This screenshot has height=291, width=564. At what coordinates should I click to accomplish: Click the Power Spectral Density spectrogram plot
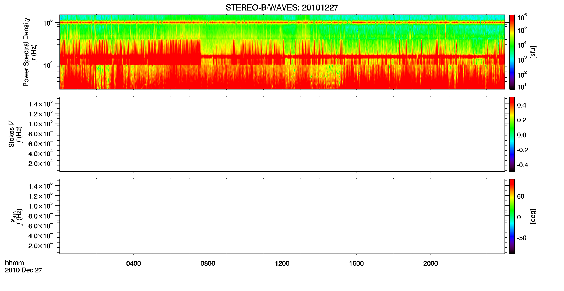(x=282, y=52)
